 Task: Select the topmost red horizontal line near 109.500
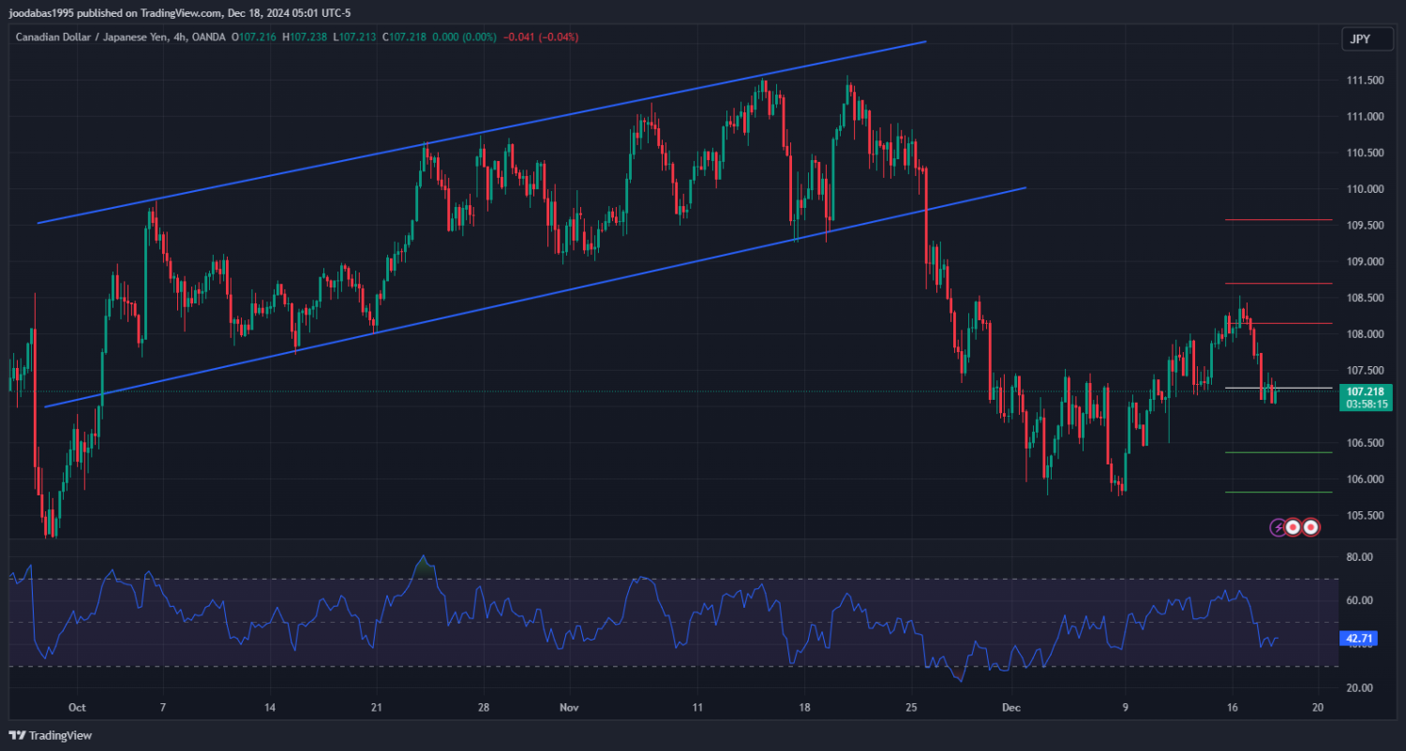(x=1279, y=220)
